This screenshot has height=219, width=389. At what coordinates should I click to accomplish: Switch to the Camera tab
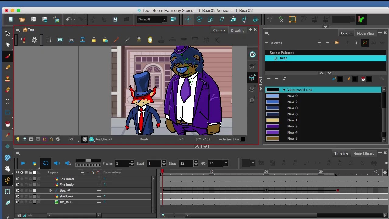pos(219,30)
